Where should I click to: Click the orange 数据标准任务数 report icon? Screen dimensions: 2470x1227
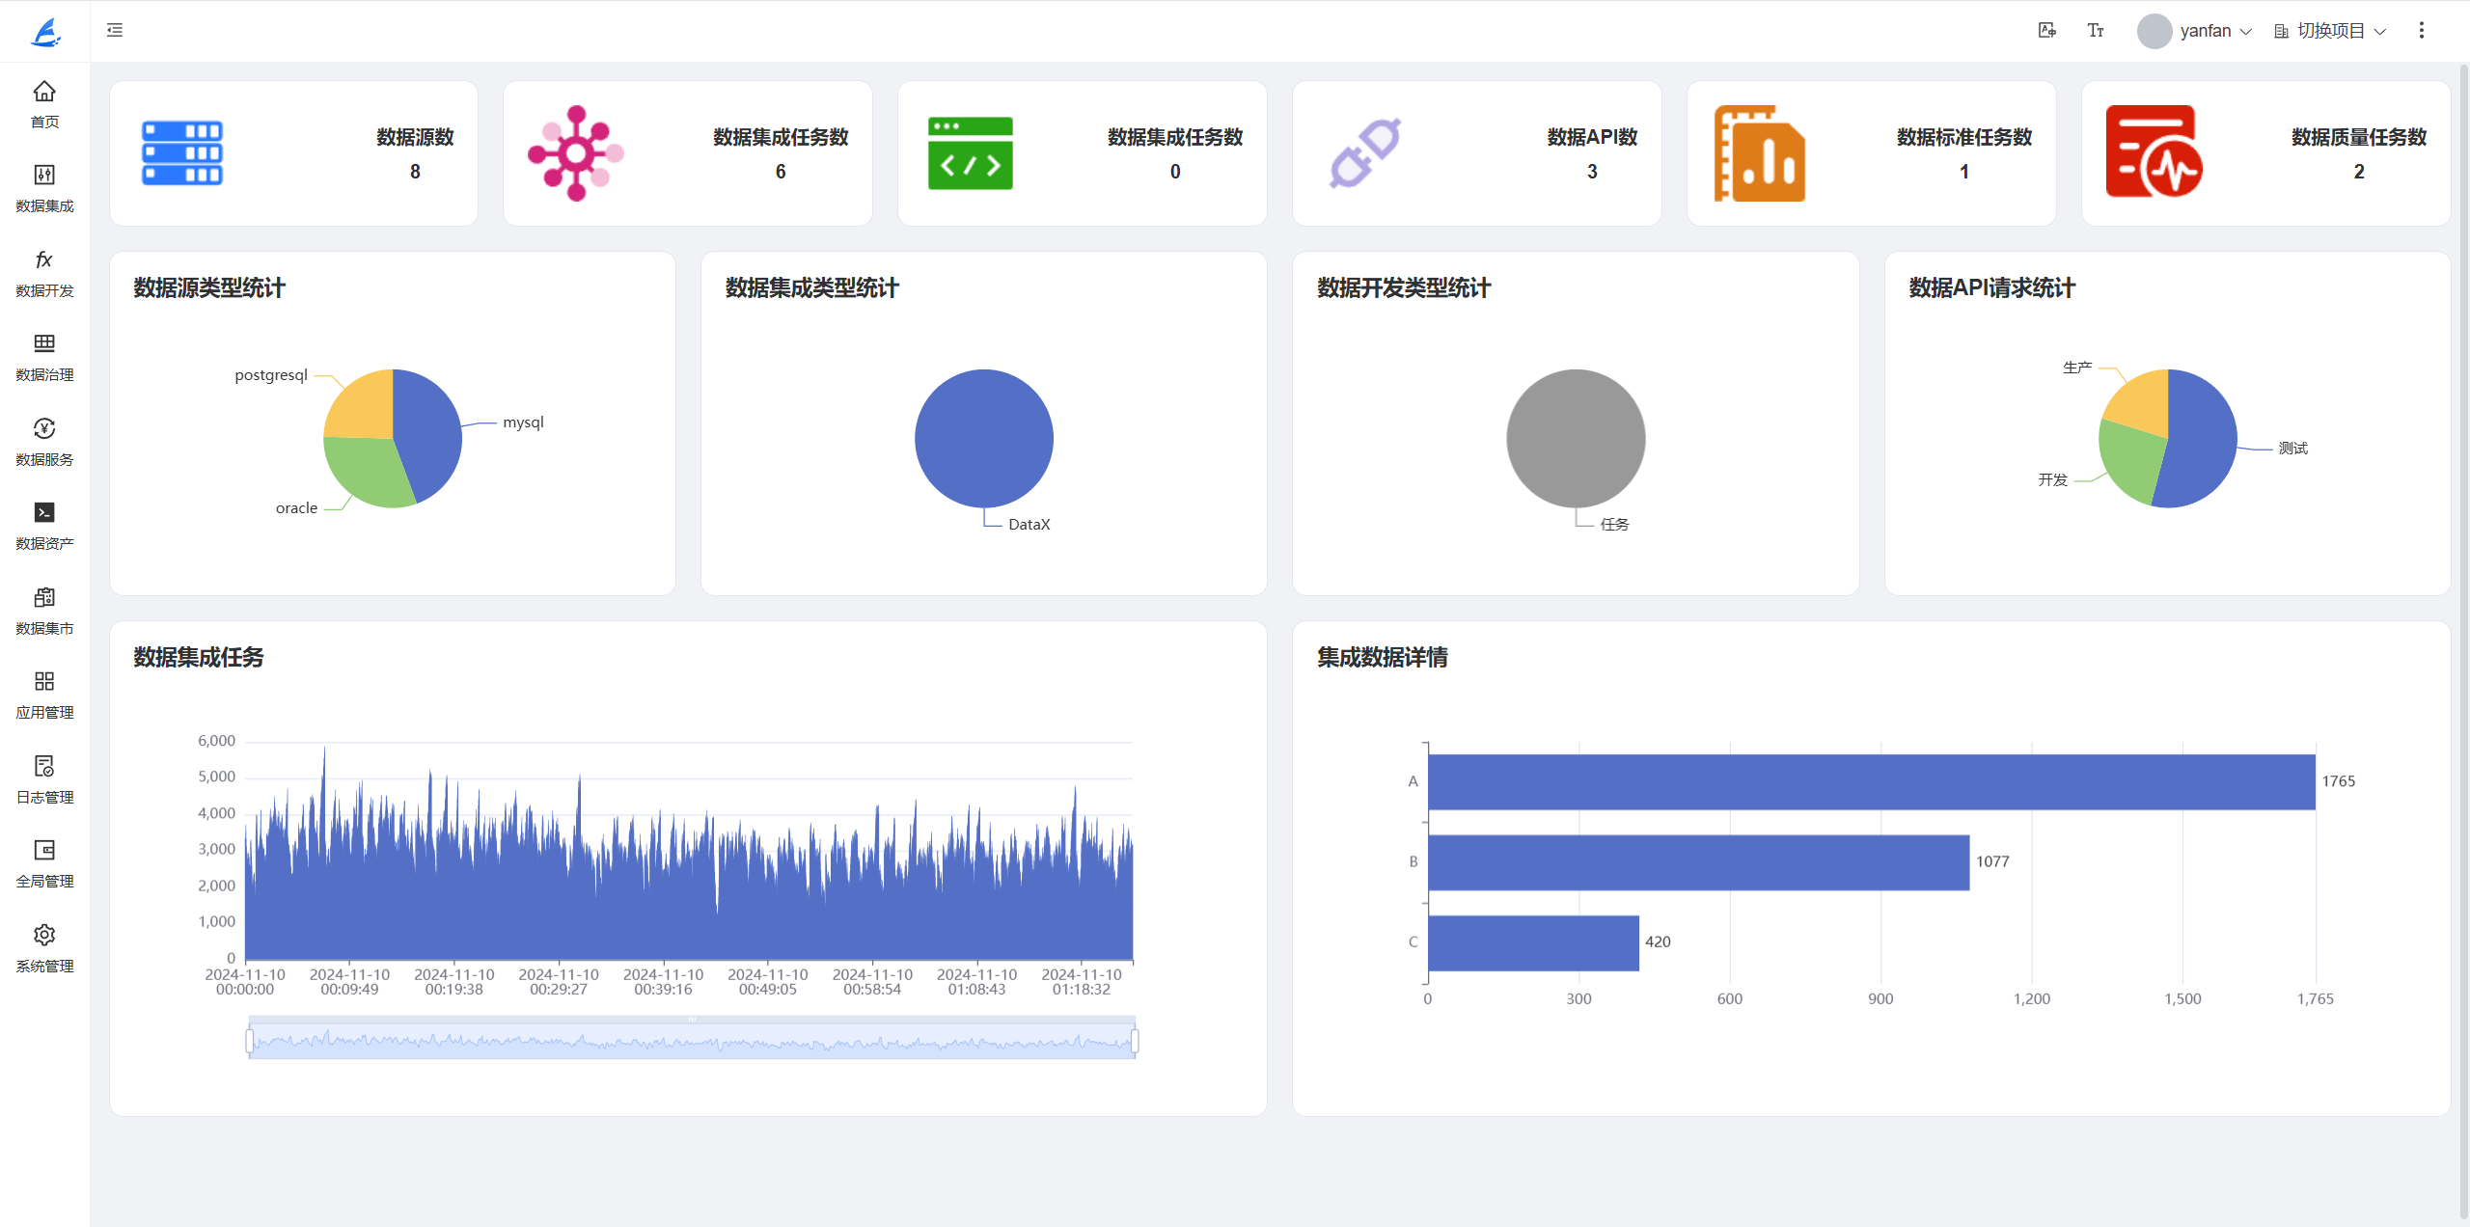coord(1759,152)
